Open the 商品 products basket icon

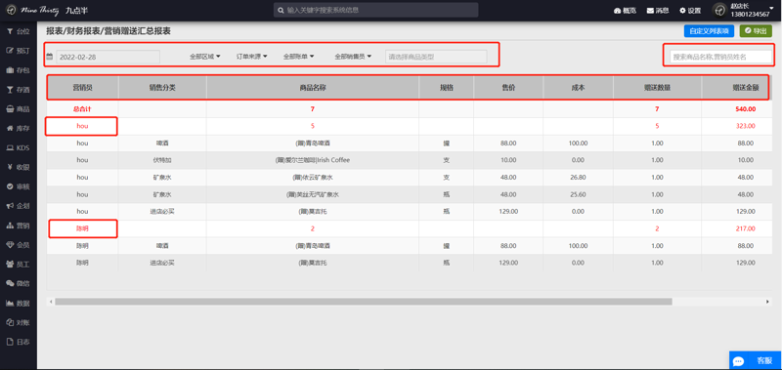click(10, 109)
